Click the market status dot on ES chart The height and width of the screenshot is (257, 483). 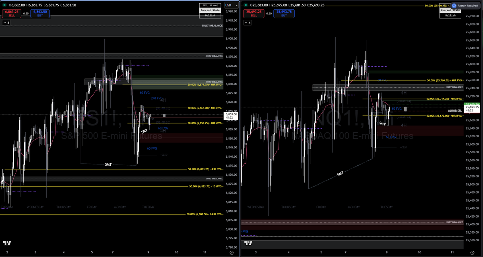(x=4, y=5)
